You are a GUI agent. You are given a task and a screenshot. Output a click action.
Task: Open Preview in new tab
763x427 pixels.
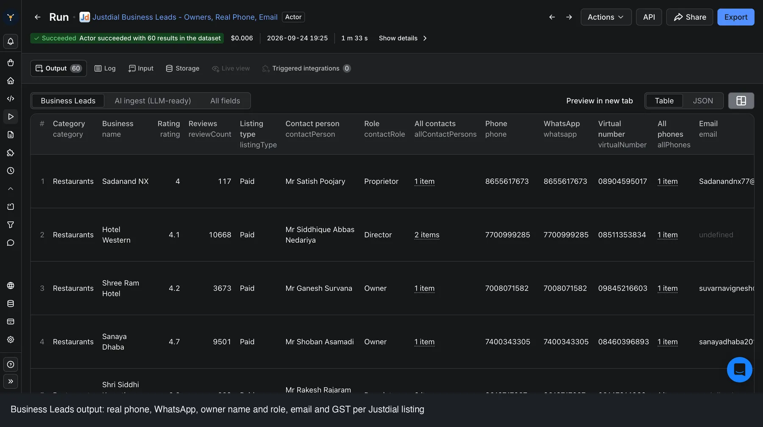click(x=599, y=101)
